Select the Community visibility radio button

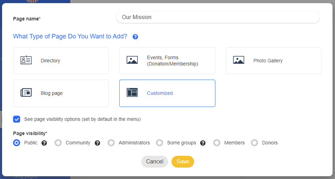click(58, 143)
